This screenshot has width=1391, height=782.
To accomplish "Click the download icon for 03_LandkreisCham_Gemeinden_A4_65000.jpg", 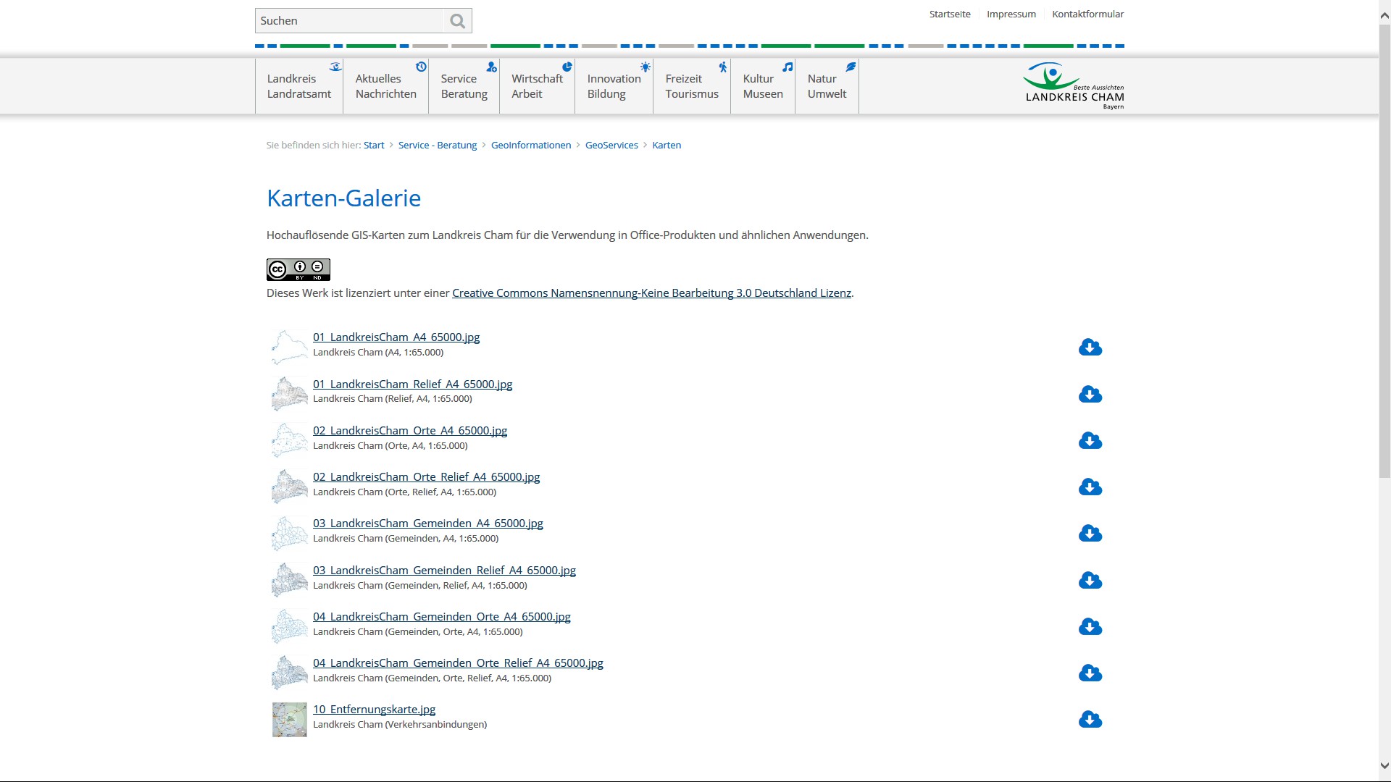I will click(1090, 533).
